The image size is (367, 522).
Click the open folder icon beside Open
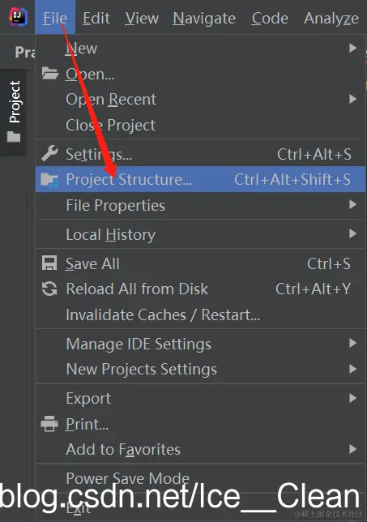click(x=50, y=73)
